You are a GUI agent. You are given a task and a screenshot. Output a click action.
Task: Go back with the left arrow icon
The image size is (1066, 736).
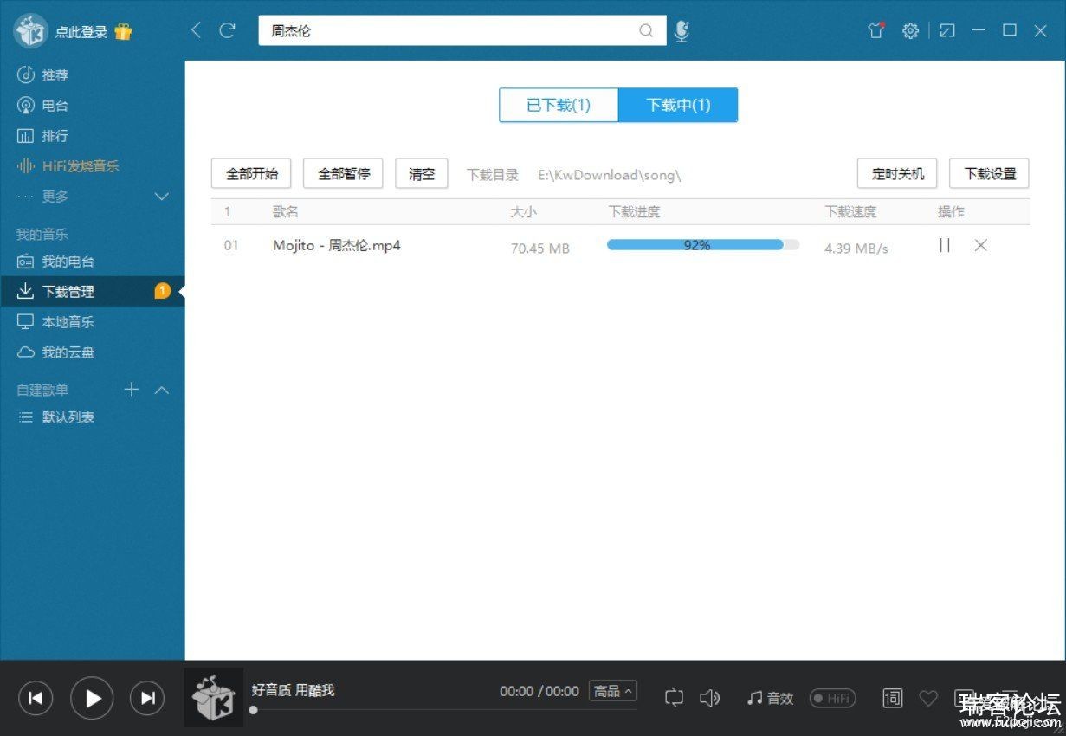[x=197, y=30]
